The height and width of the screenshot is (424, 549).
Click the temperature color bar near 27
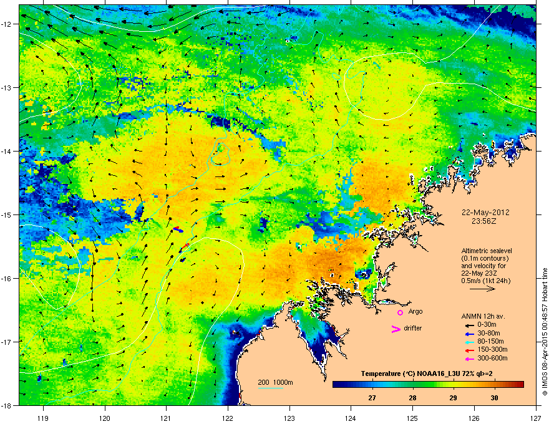click(372, 385)
